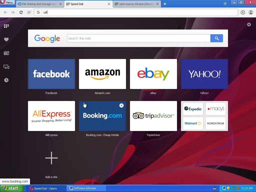Click the Facebook label text
The width and height of the screenshot is (256, 192).
pyautogui.click(x=51, y=93)
